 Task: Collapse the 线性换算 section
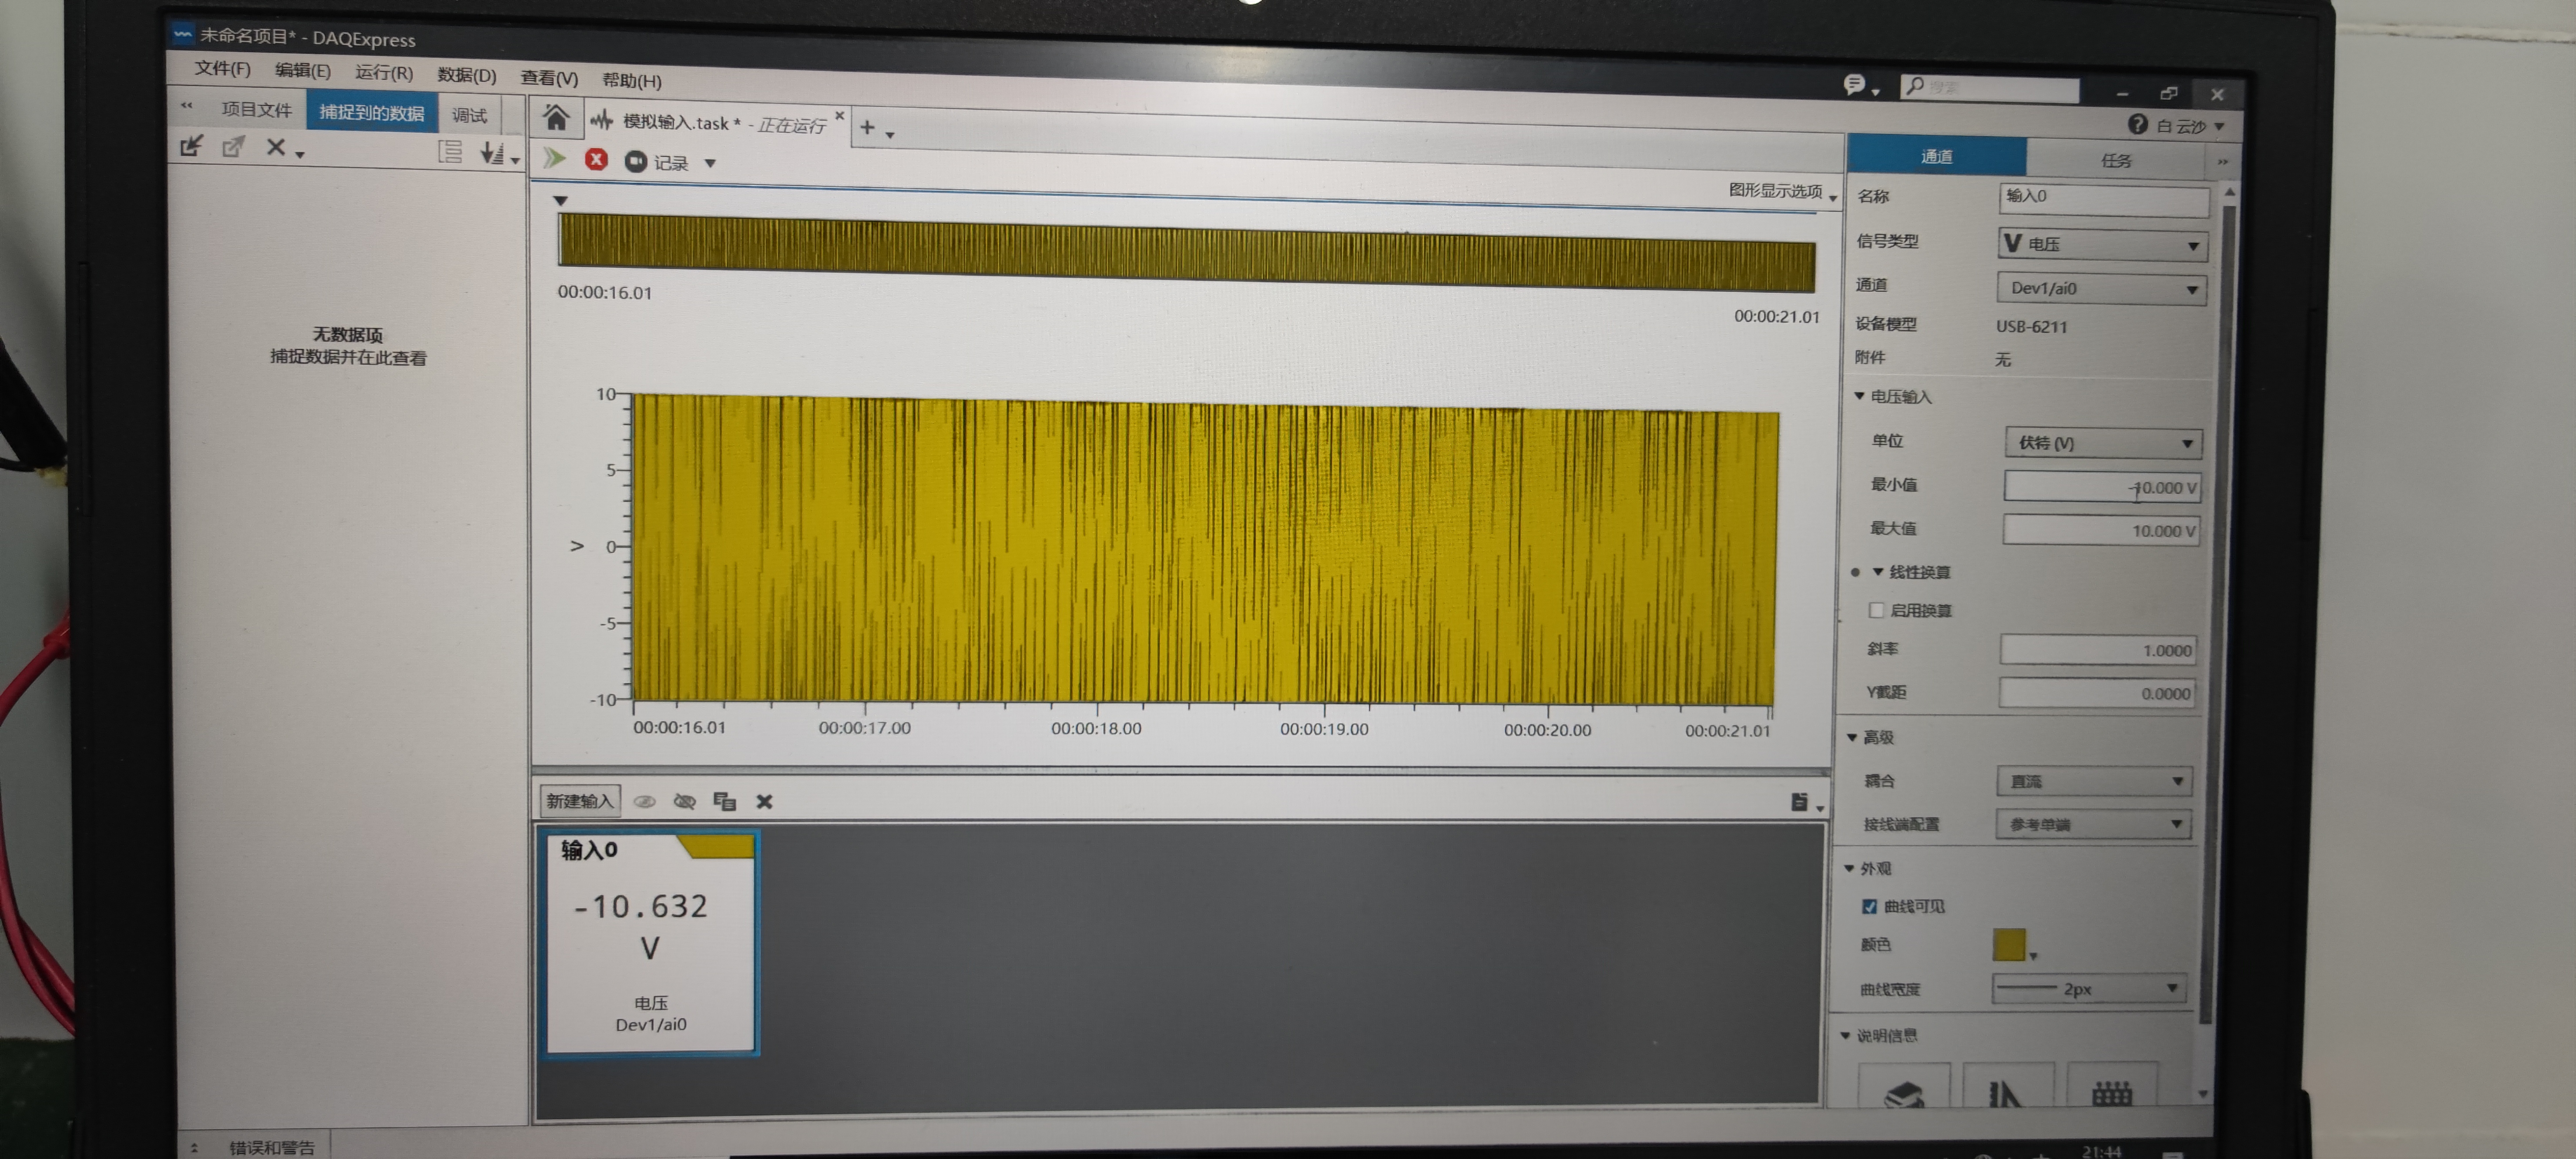1878,572
